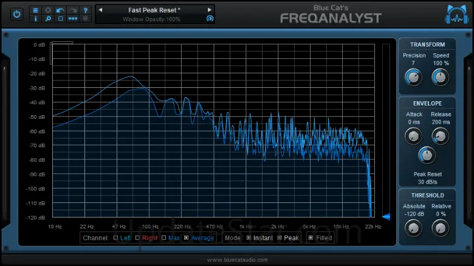Viewport: 474px width, 266px height.
Task: Click the dimmed icon below the help button
Action: click(85, 19)
